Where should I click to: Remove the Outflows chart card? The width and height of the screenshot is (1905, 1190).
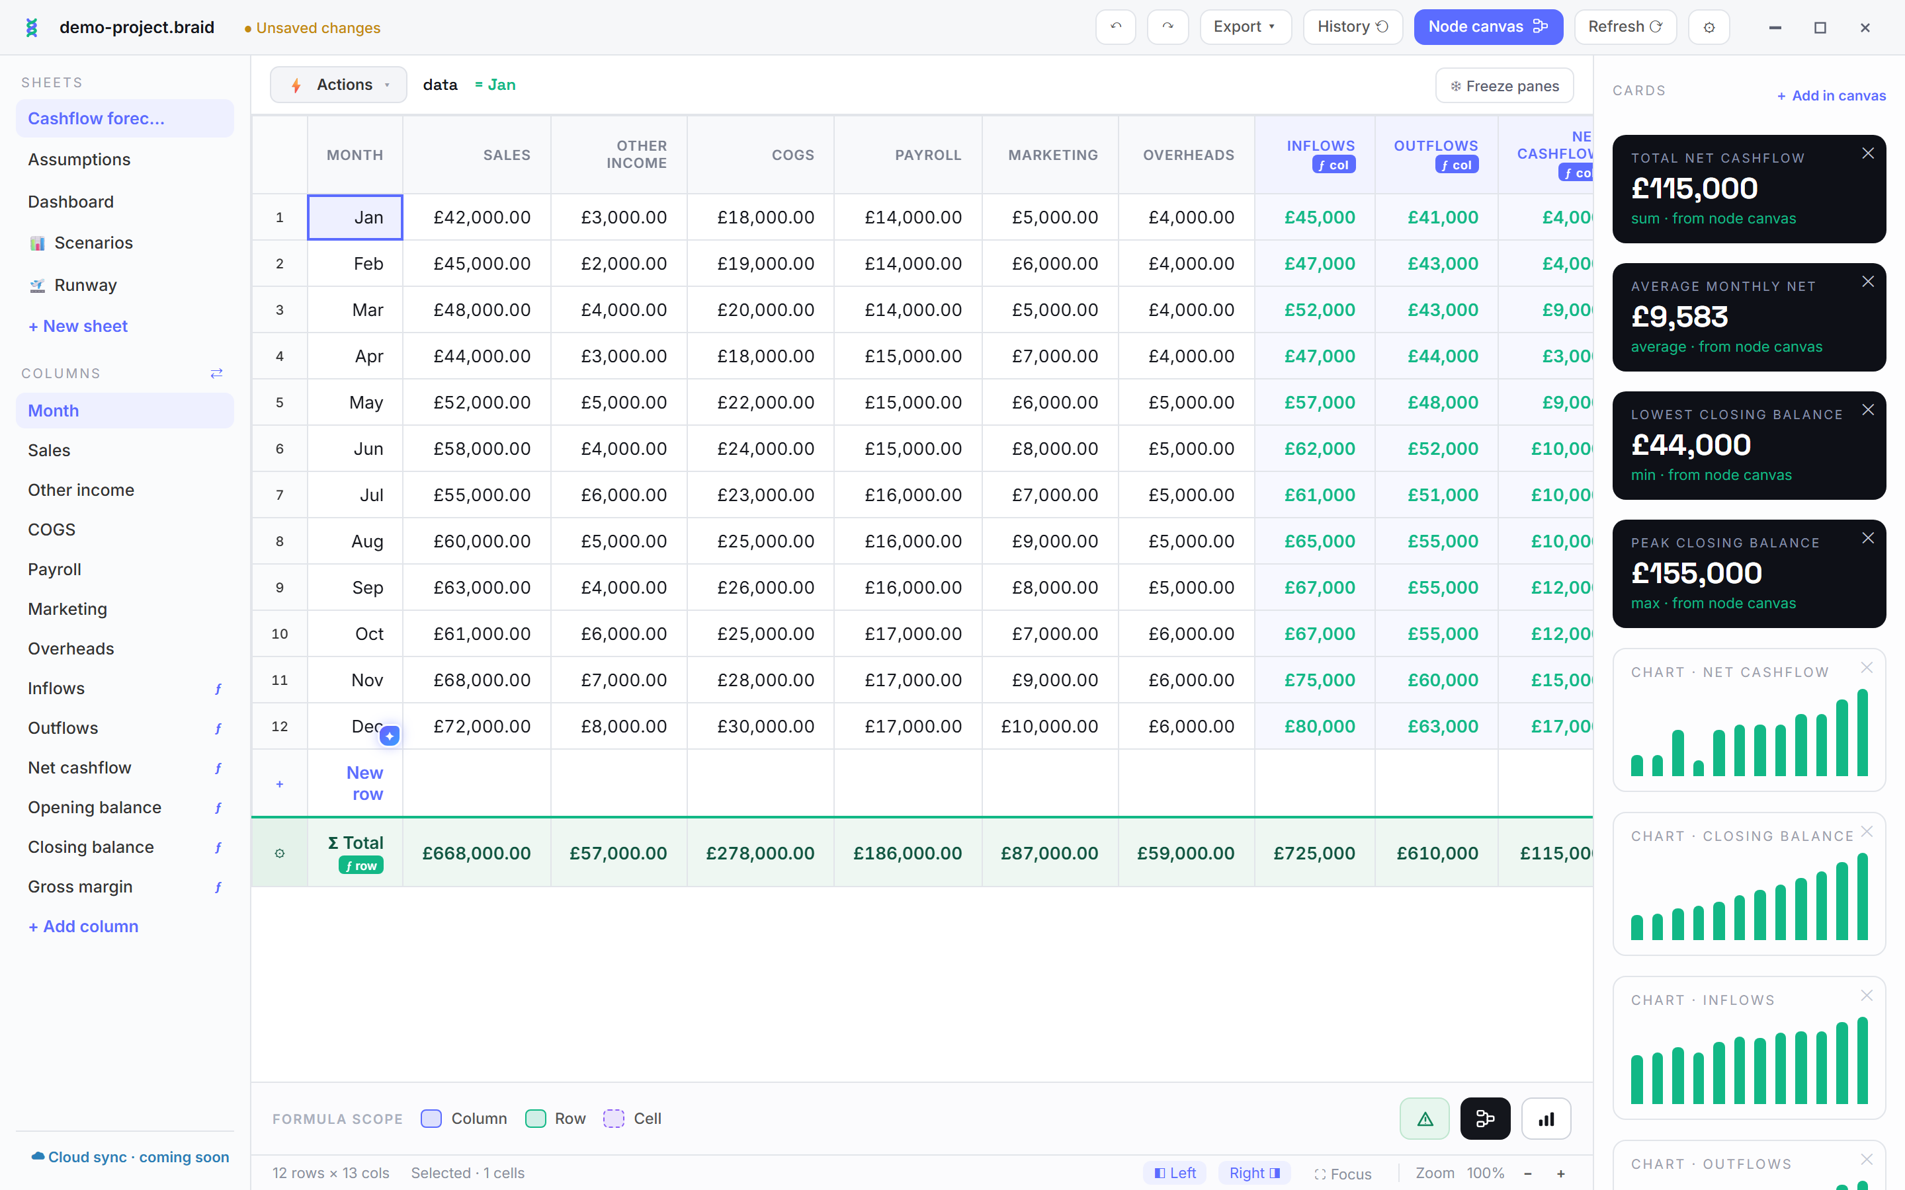point(1867,1160)
